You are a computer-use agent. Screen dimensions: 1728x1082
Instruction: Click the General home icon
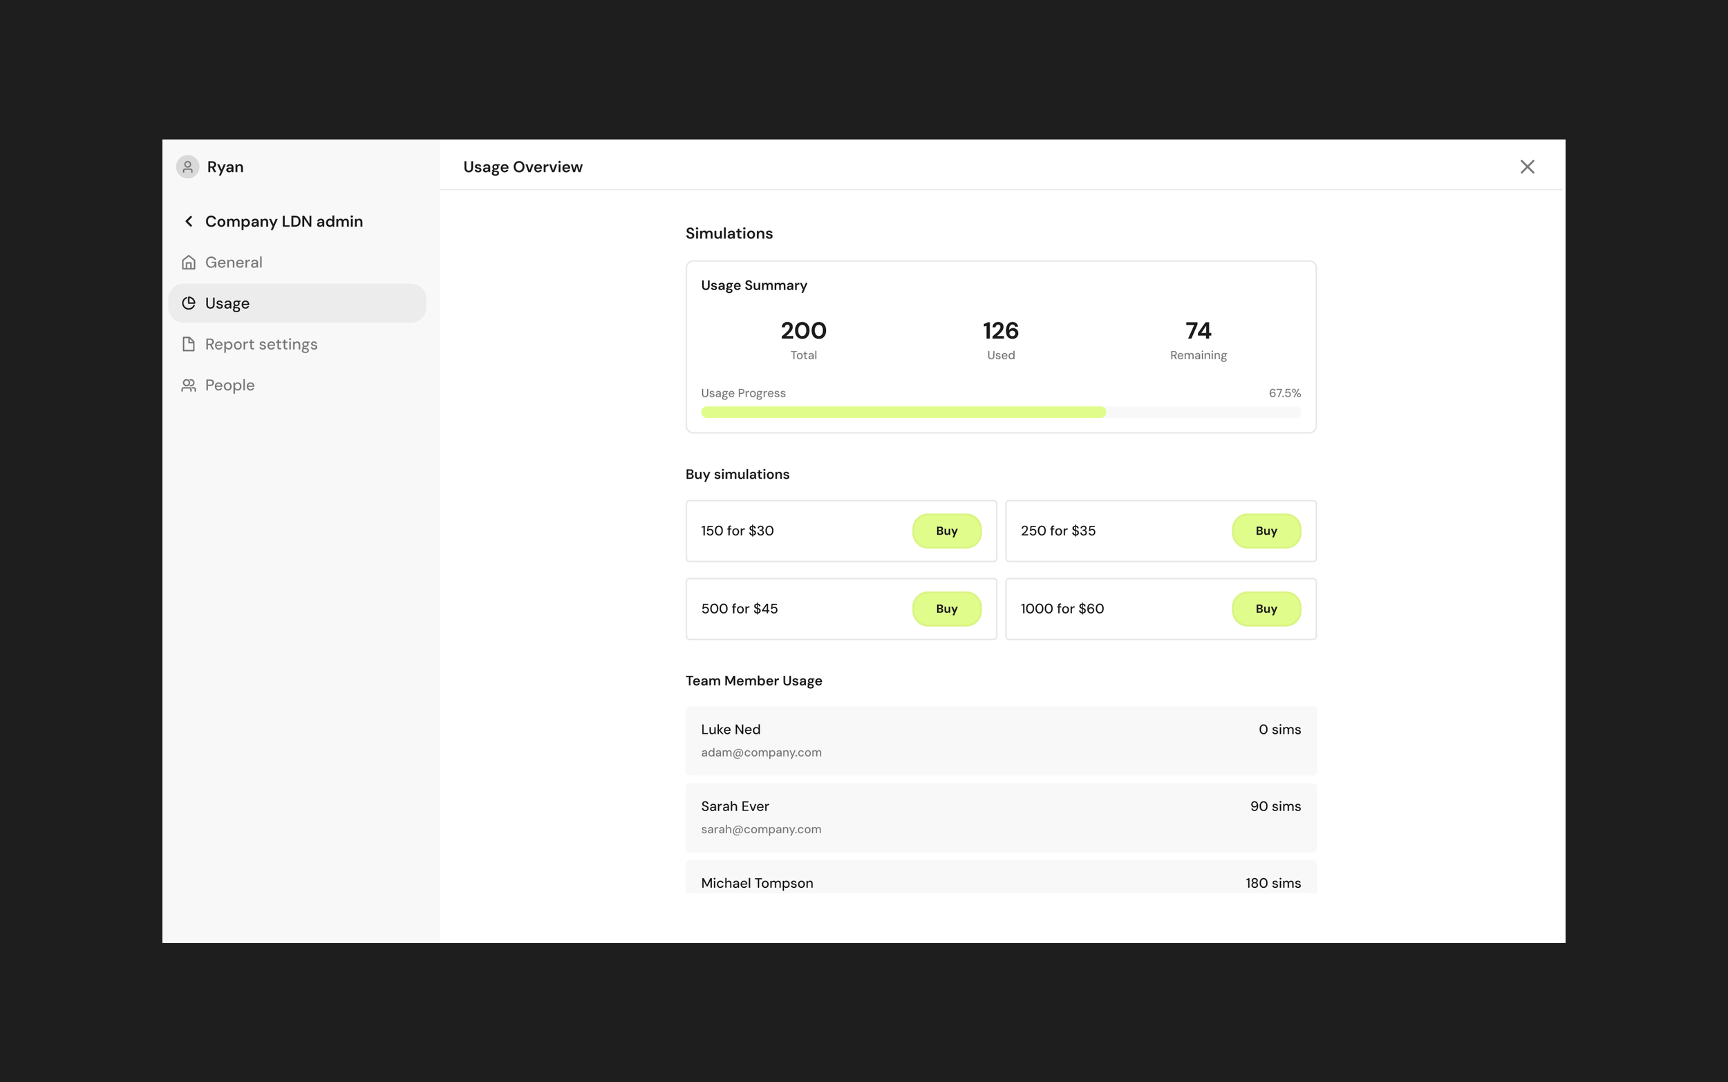(x=189, y=263)
